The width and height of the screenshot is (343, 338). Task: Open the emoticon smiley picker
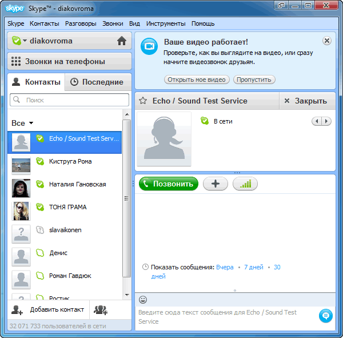coord(143,300)
